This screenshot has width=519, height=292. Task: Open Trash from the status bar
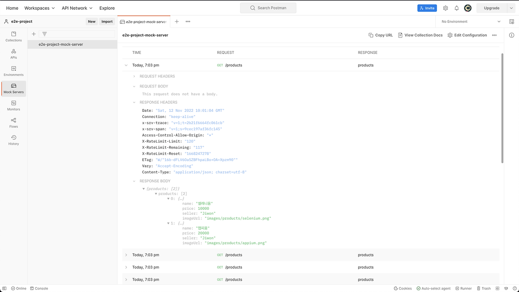(483, 288)
